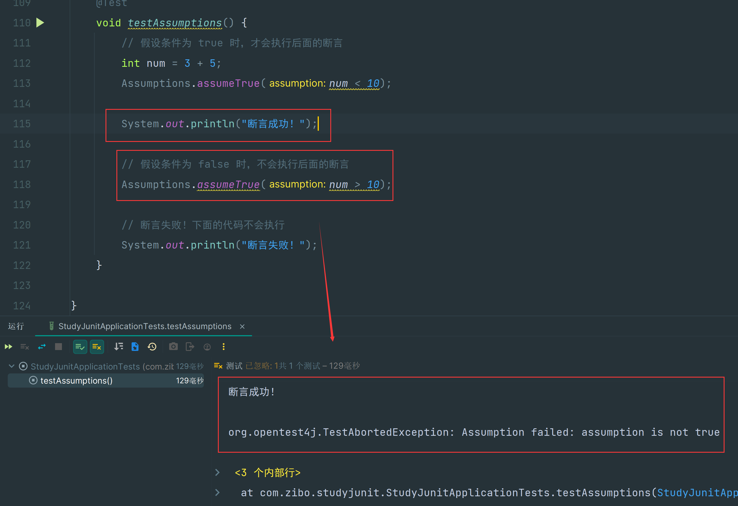
Task: Stop the running test process
Action: [58, 347]
